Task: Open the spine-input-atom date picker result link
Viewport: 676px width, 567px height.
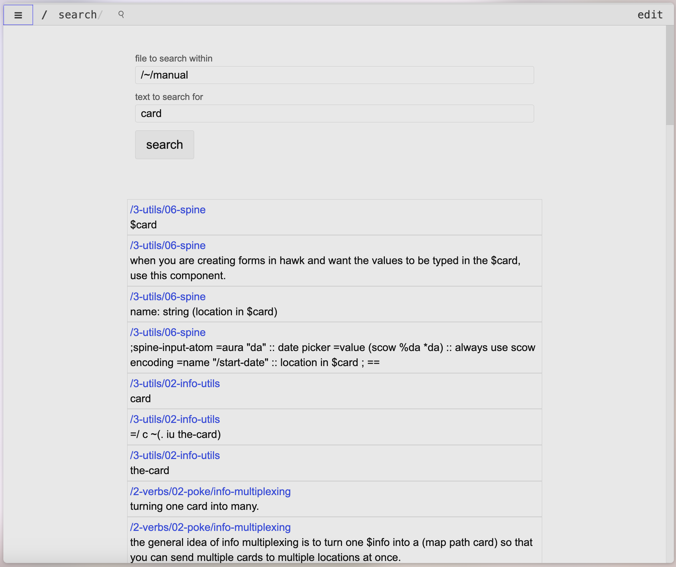Action: [x=168, y=332]
